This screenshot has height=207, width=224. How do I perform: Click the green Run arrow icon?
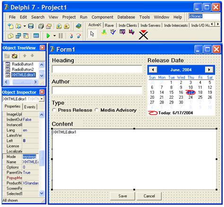pos(48,36)
